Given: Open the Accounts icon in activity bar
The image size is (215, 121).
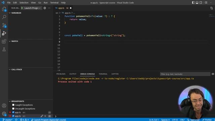Looking at the screenshot, I should (4, 106).
